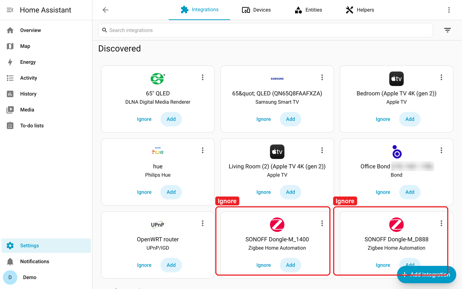Open Notifications in the sidebar

tap(46, 262)
